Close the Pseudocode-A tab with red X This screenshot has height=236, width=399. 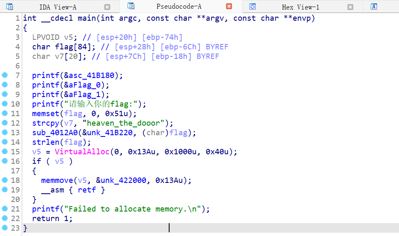229,6
